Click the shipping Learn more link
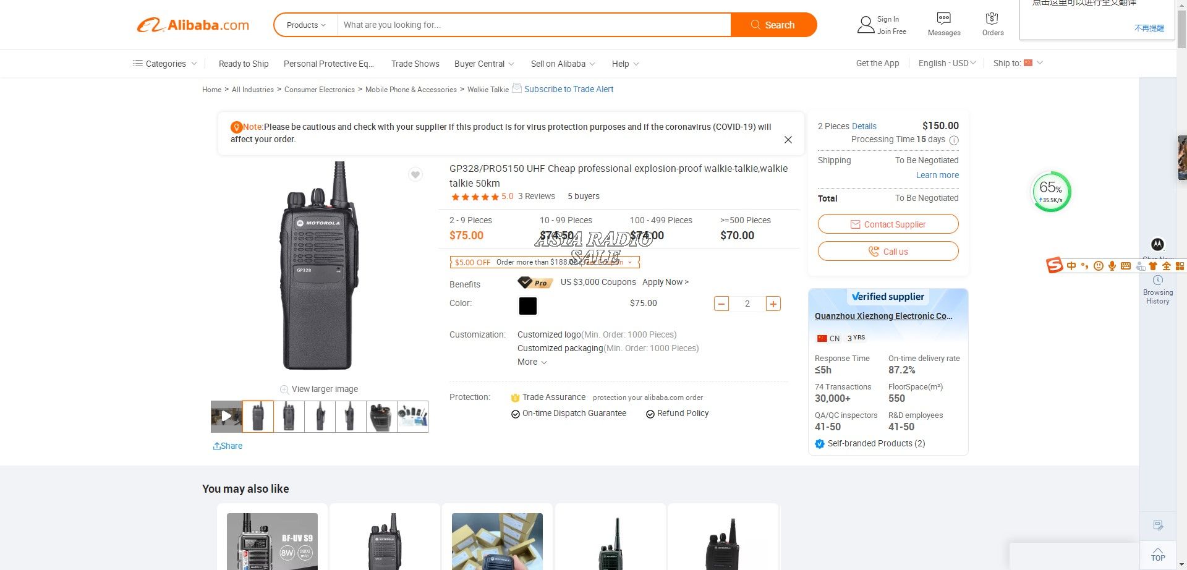The image size is (1187, 570). (x=937, y=176)
